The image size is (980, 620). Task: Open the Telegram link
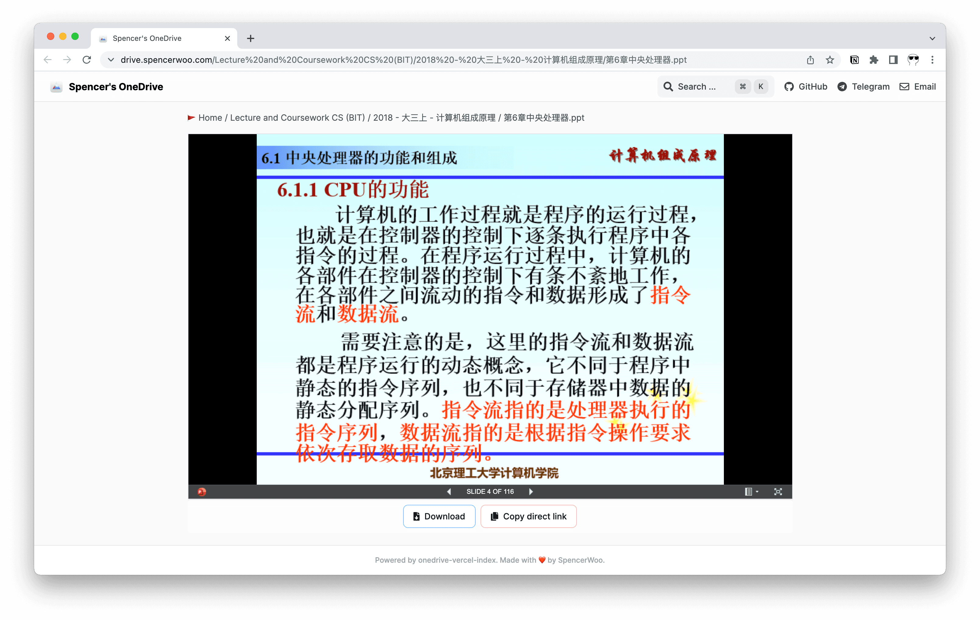(x=863, y=87)
